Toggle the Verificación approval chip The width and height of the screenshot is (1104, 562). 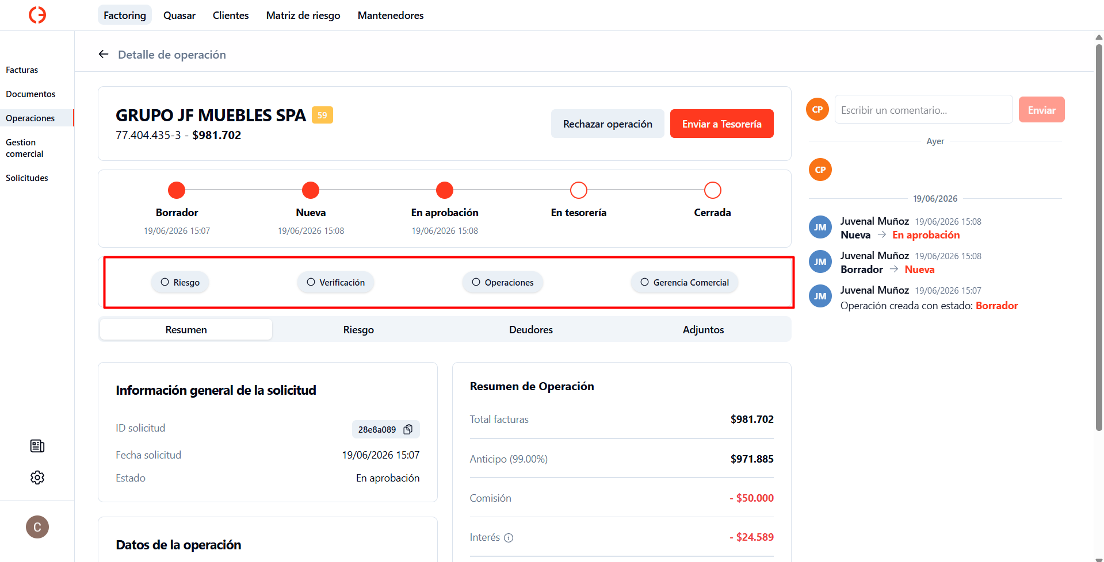pyautogui.click(x=335, y=282)
